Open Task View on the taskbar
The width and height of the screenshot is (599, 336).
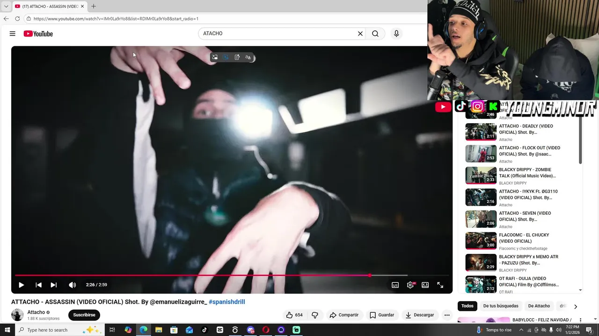click(112, 330)
